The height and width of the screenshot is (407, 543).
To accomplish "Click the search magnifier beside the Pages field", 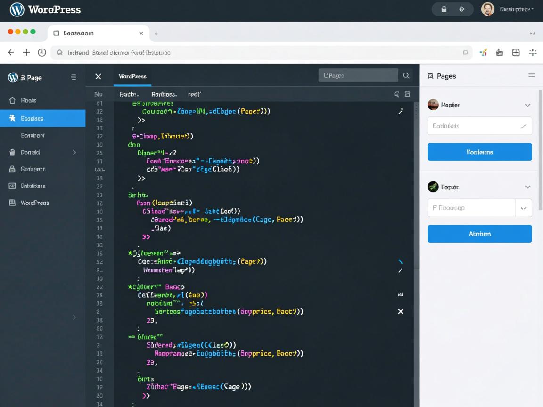I will click(406, 75).
